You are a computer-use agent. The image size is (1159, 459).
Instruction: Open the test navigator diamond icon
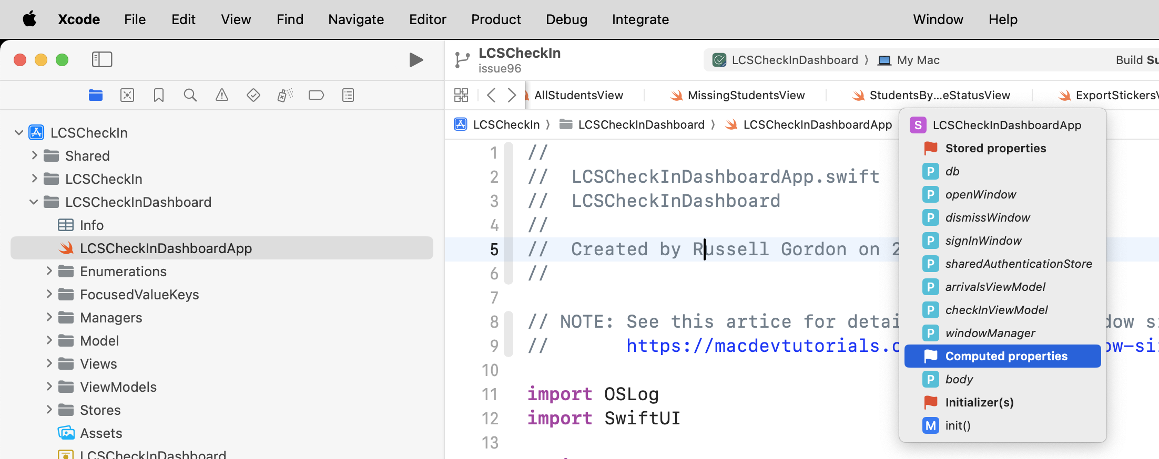[253, 95]
